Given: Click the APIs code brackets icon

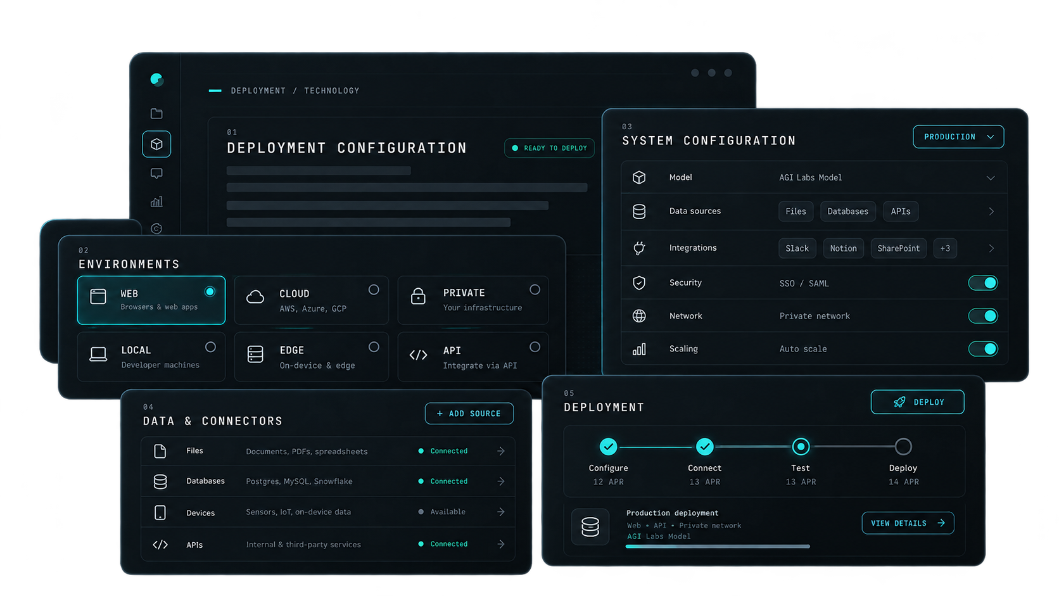Looking at the screenshot, I should 160,545.
